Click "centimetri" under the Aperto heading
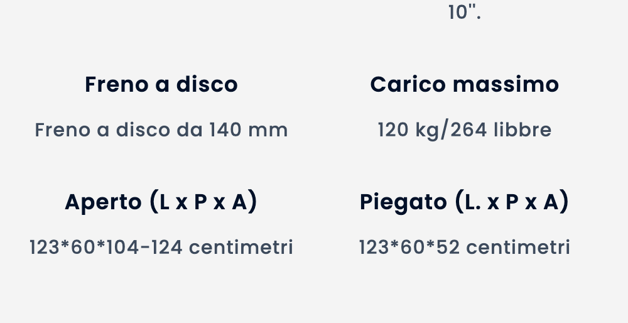This screenshot has height=323, width=628. pos(241,248)
